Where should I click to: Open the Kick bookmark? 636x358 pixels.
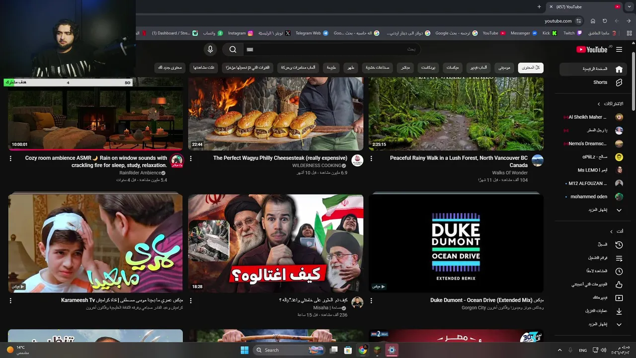click(550, 33)
